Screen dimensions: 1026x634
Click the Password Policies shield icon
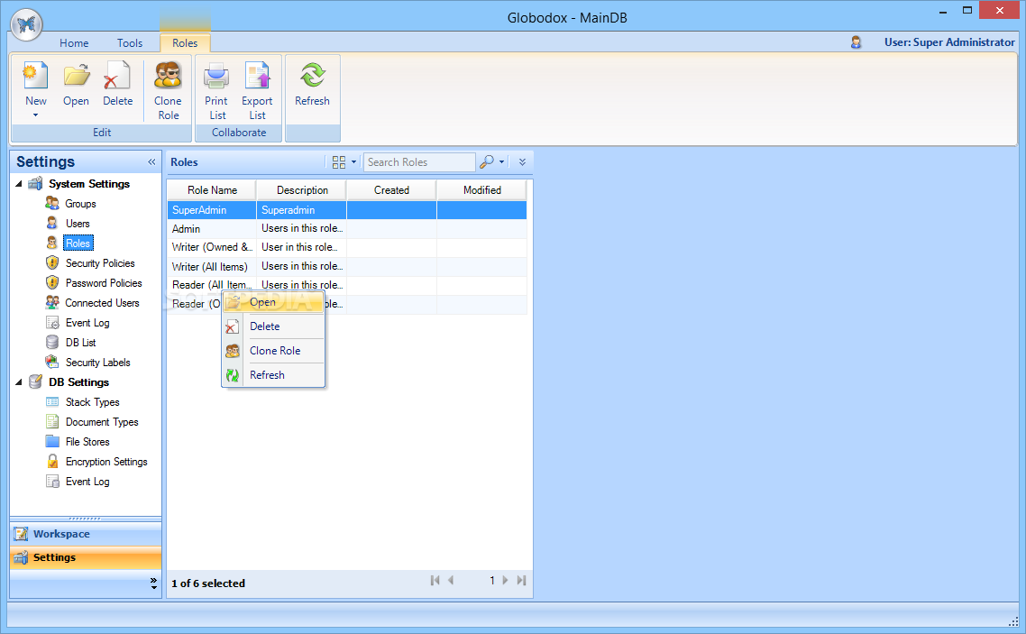coord(52,282)
